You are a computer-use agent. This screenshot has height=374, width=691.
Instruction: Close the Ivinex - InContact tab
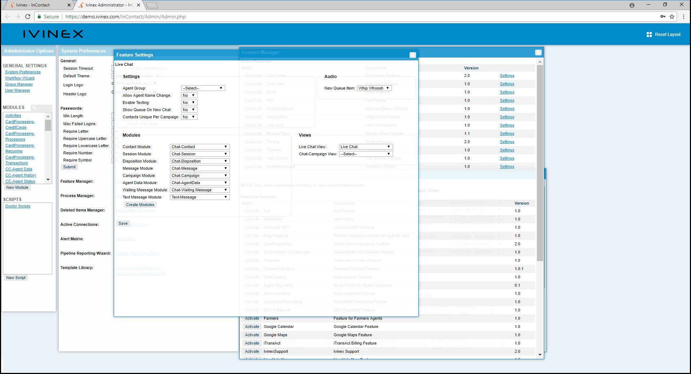point(69,5)
